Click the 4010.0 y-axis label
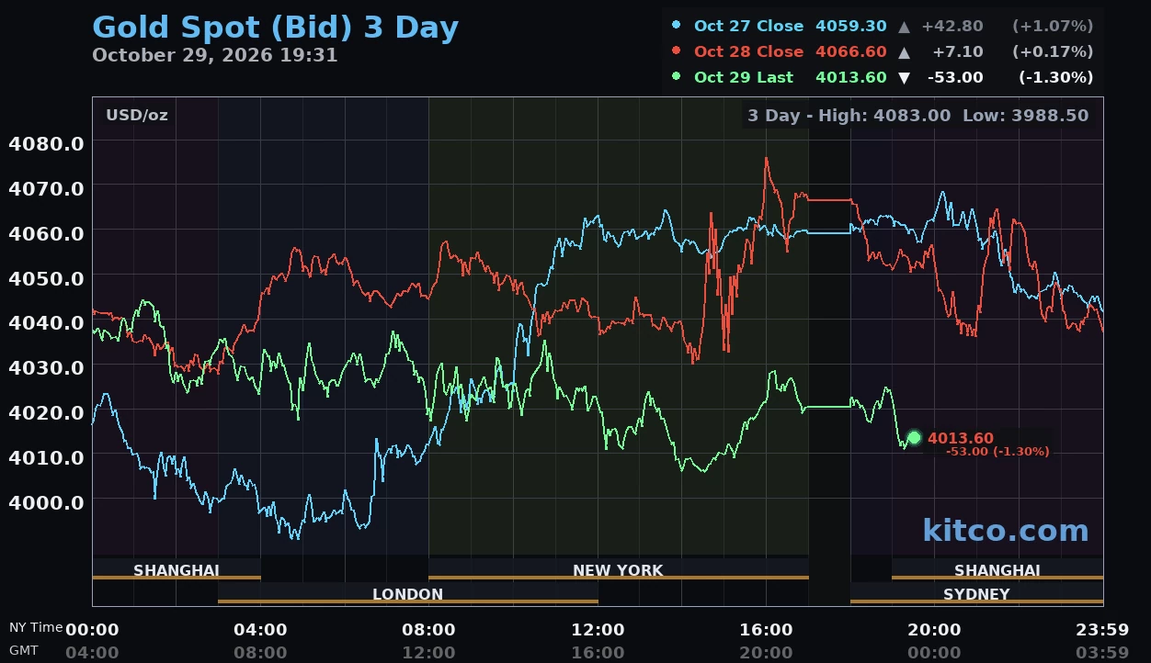The height and width of the screenshot is (663, 1151). coord(46,457)
